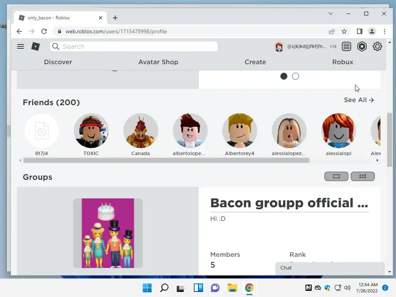Click the friends list scroll left arrow
The image size is (396, 297).
(x=20, y=160)
